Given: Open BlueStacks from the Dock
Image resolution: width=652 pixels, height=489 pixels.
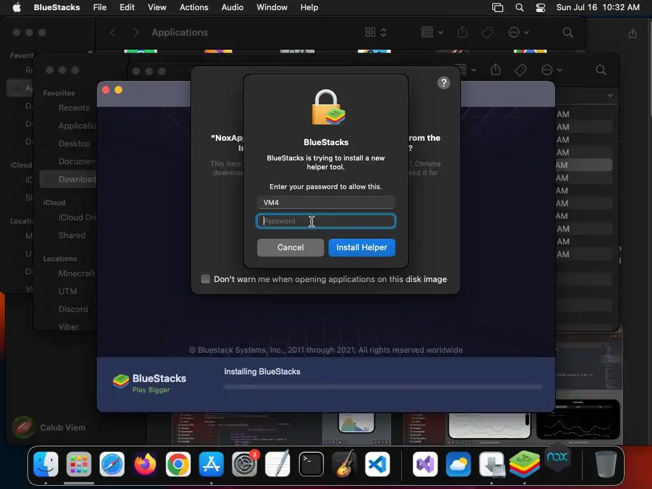Looking at the screenshot, I should [x=525, y=464].
